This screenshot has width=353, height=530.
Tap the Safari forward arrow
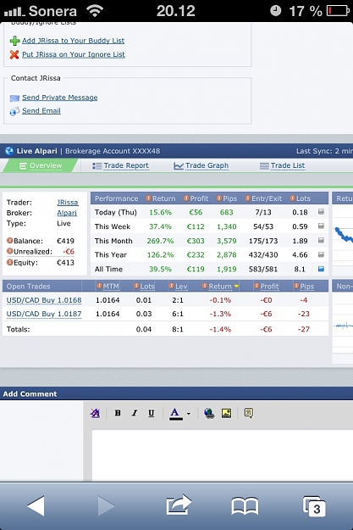click(x=106, y=506)
